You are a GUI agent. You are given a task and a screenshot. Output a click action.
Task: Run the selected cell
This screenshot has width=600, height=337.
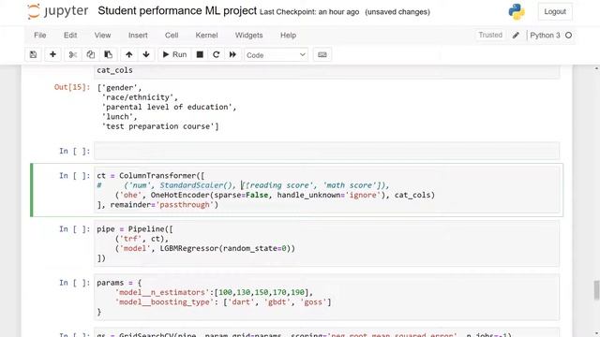click(175, 54)
